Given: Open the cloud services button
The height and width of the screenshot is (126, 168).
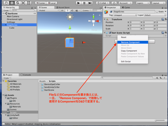Looking at the screenshot, I should [x=114, y=3].
